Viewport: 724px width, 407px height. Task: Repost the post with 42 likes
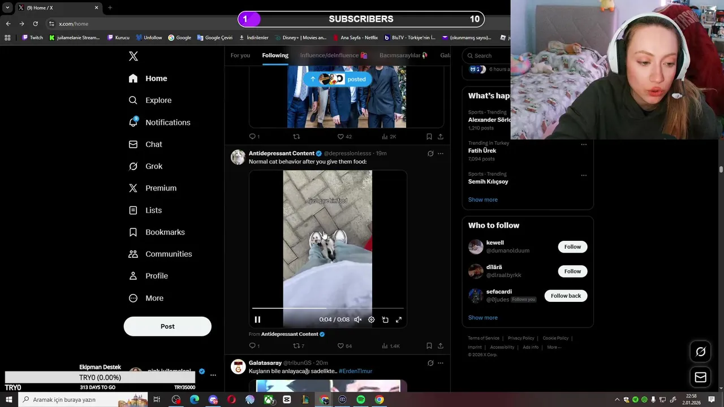[x=296, y=136]
